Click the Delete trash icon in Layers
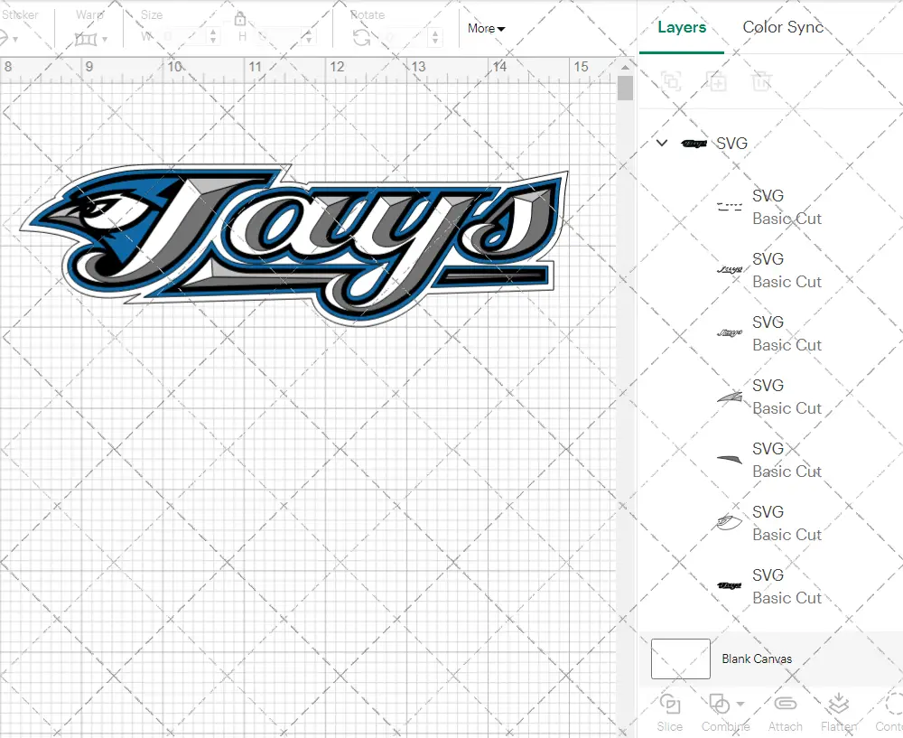This screenshot has width=903, height=738. pyautogui.click(x=762, y=81)
